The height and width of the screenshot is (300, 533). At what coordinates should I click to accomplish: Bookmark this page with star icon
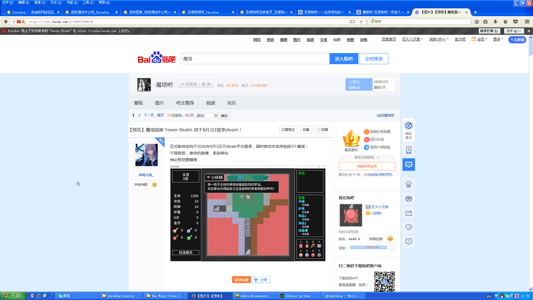pyautogui.click(x=477, y=22)
